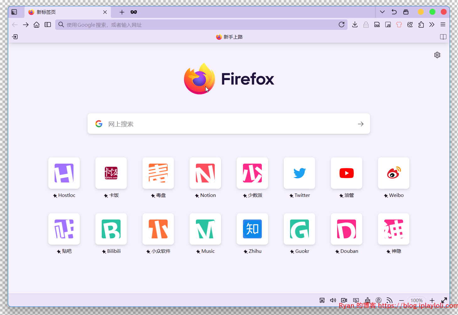Open the Guokr shortcut tile
The image size is (458, 315).
[x=299, y=229]
